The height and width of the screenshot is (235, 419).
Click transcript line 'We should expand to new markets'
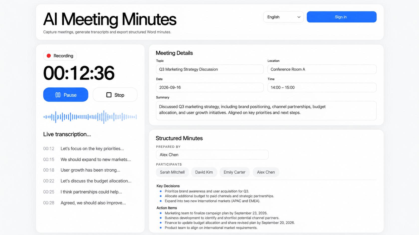[96, 159]
